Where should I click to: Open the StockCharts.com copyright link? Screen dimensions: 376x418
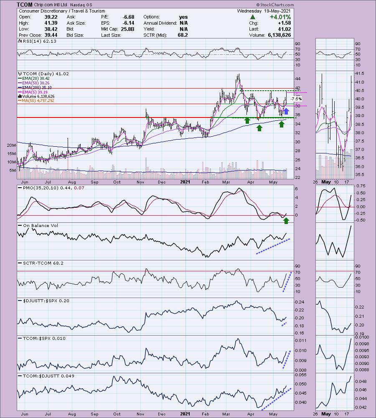275,5
